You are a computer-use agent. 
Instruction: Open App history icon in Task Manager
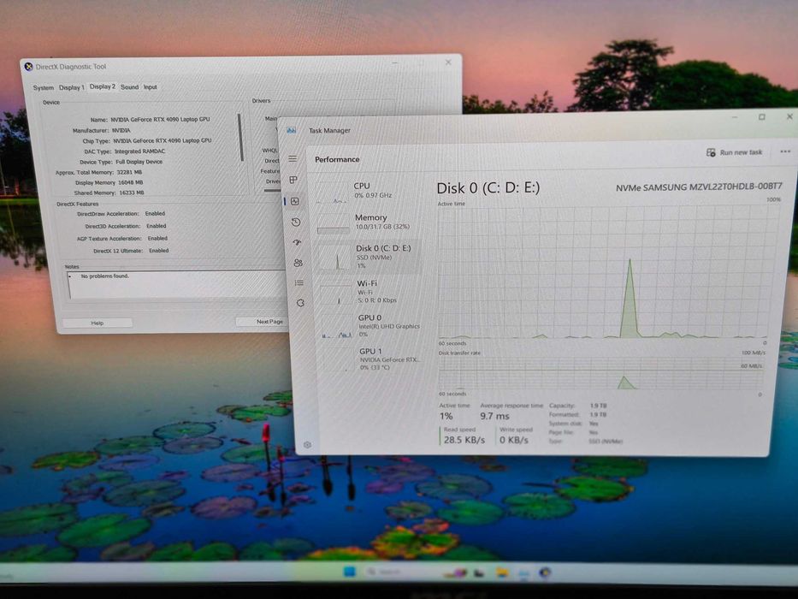[296, 222]
